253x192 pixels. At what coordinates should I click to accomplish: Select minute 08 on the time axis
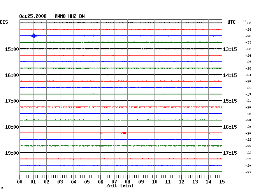click(127, 182)
